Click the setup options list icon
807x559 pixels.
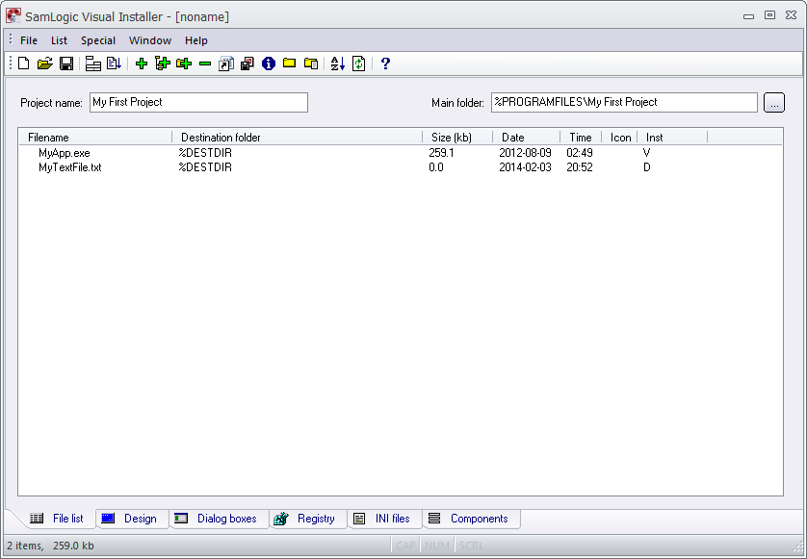click(x=92, y=64)
